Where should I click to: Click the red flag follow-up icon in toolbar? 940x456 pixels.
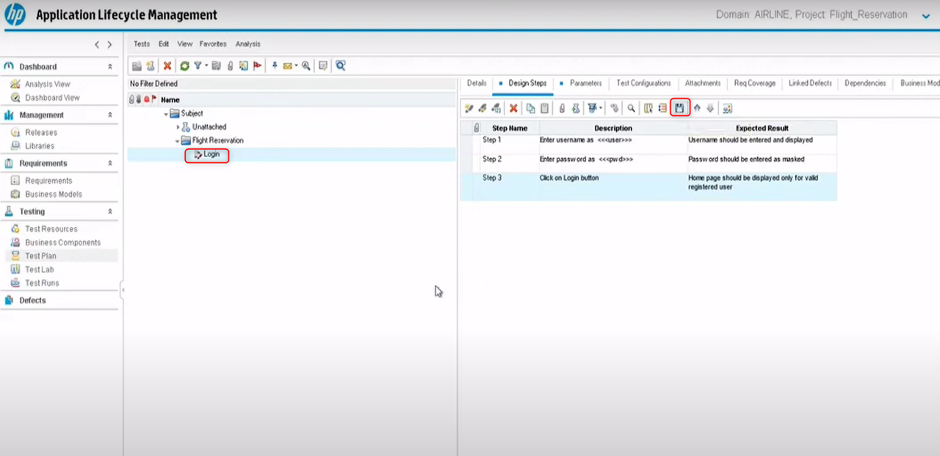(257, 66)
